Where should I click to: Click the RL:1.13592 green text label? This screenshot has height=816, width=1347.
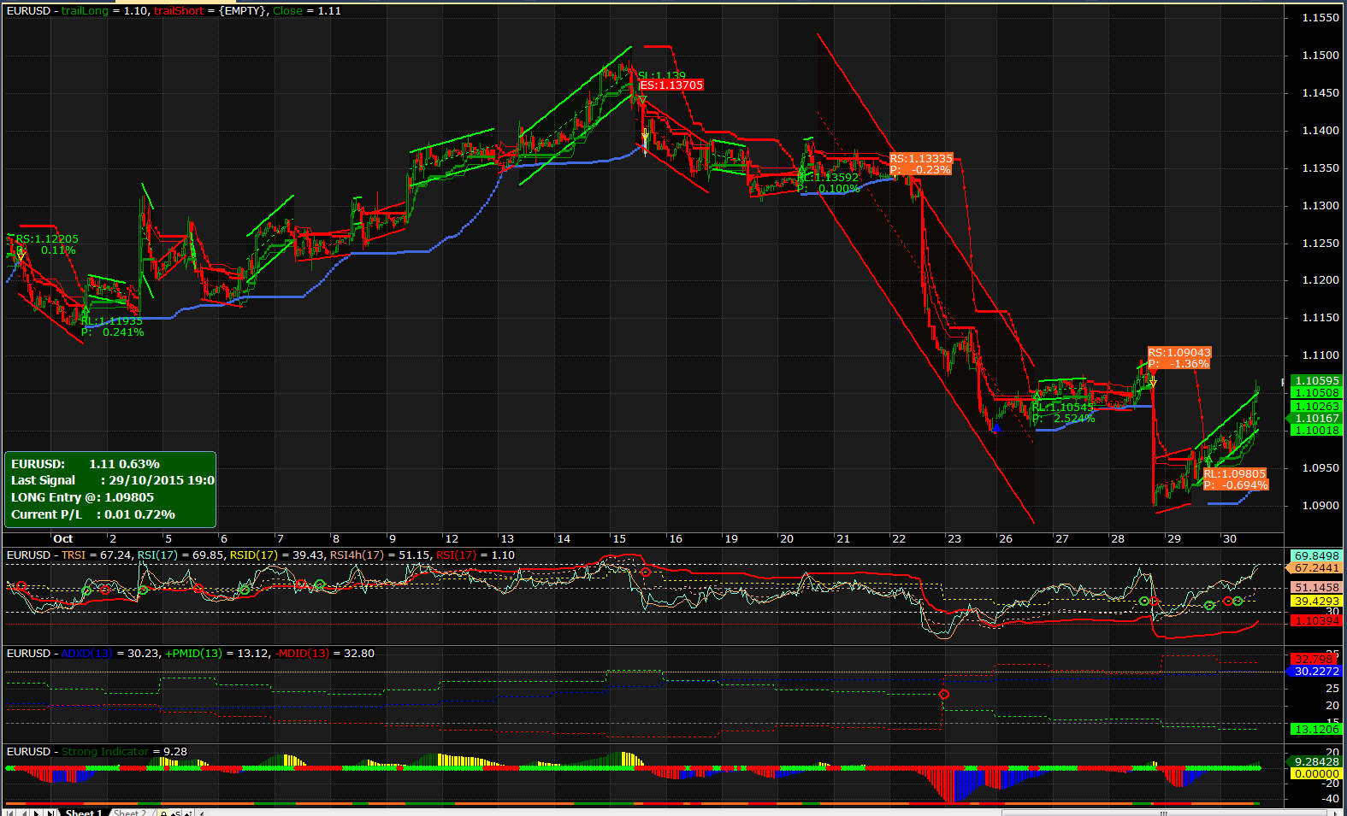pyautogui.click(x=828, y=178)
